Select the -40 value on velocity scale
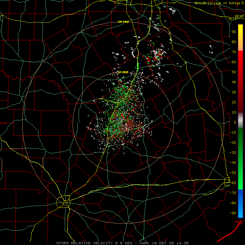Image resolution: width=245 pixels, height=245 pixels. point(233,163)
